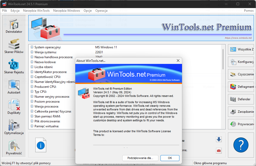The width and height of the screenshot is (256, 166).
Task: Click the WinTools.net title bar app icon
Action: point(4,4)
